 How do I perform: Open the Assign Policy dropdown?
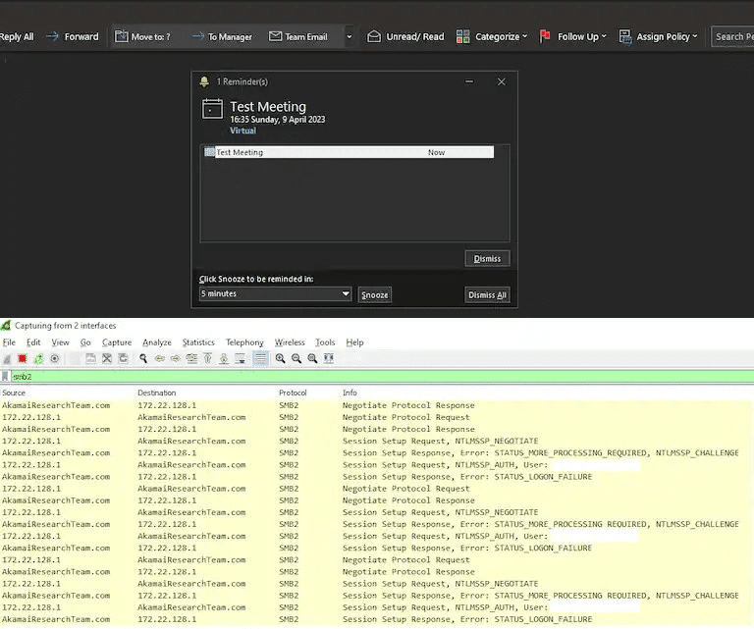point(658,36)
